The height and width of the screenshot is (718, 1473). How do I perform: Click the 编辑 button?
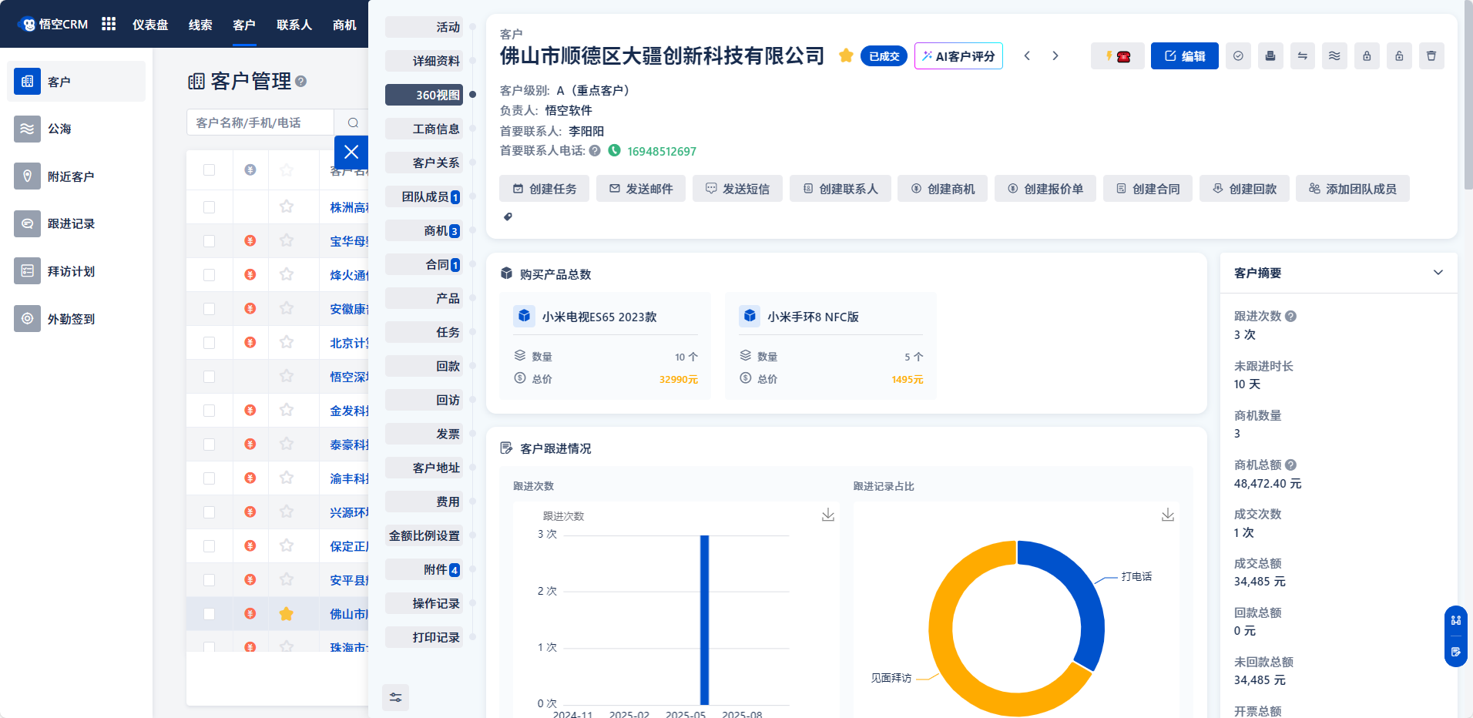pyautogui.click(x=1185, y=56)
